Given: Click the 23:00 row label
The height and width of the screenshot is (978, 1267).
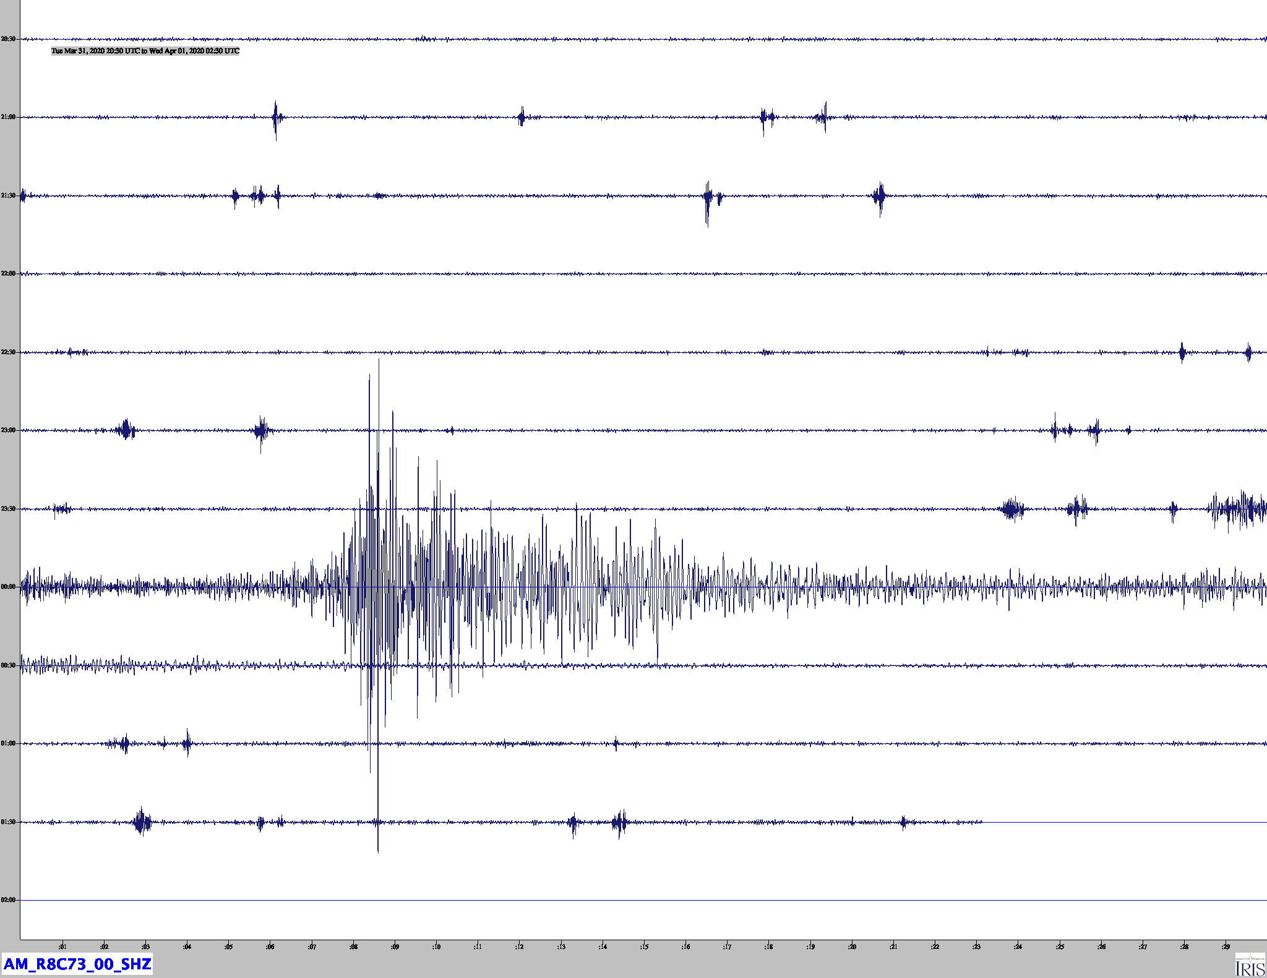Looking at the screenshot, I should click(8, 430).
